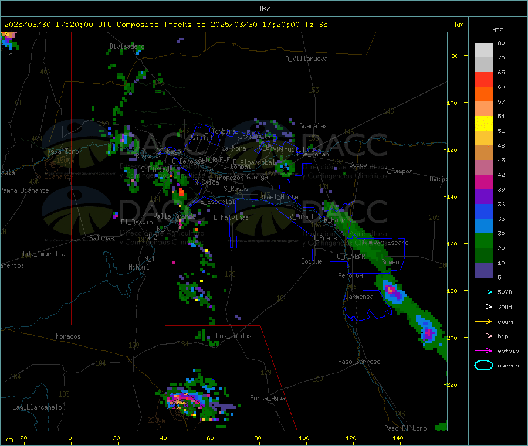Click the Paso_Barroso map label
The image size is (528, 446).
pyautogui.click(x=359, y=362)
